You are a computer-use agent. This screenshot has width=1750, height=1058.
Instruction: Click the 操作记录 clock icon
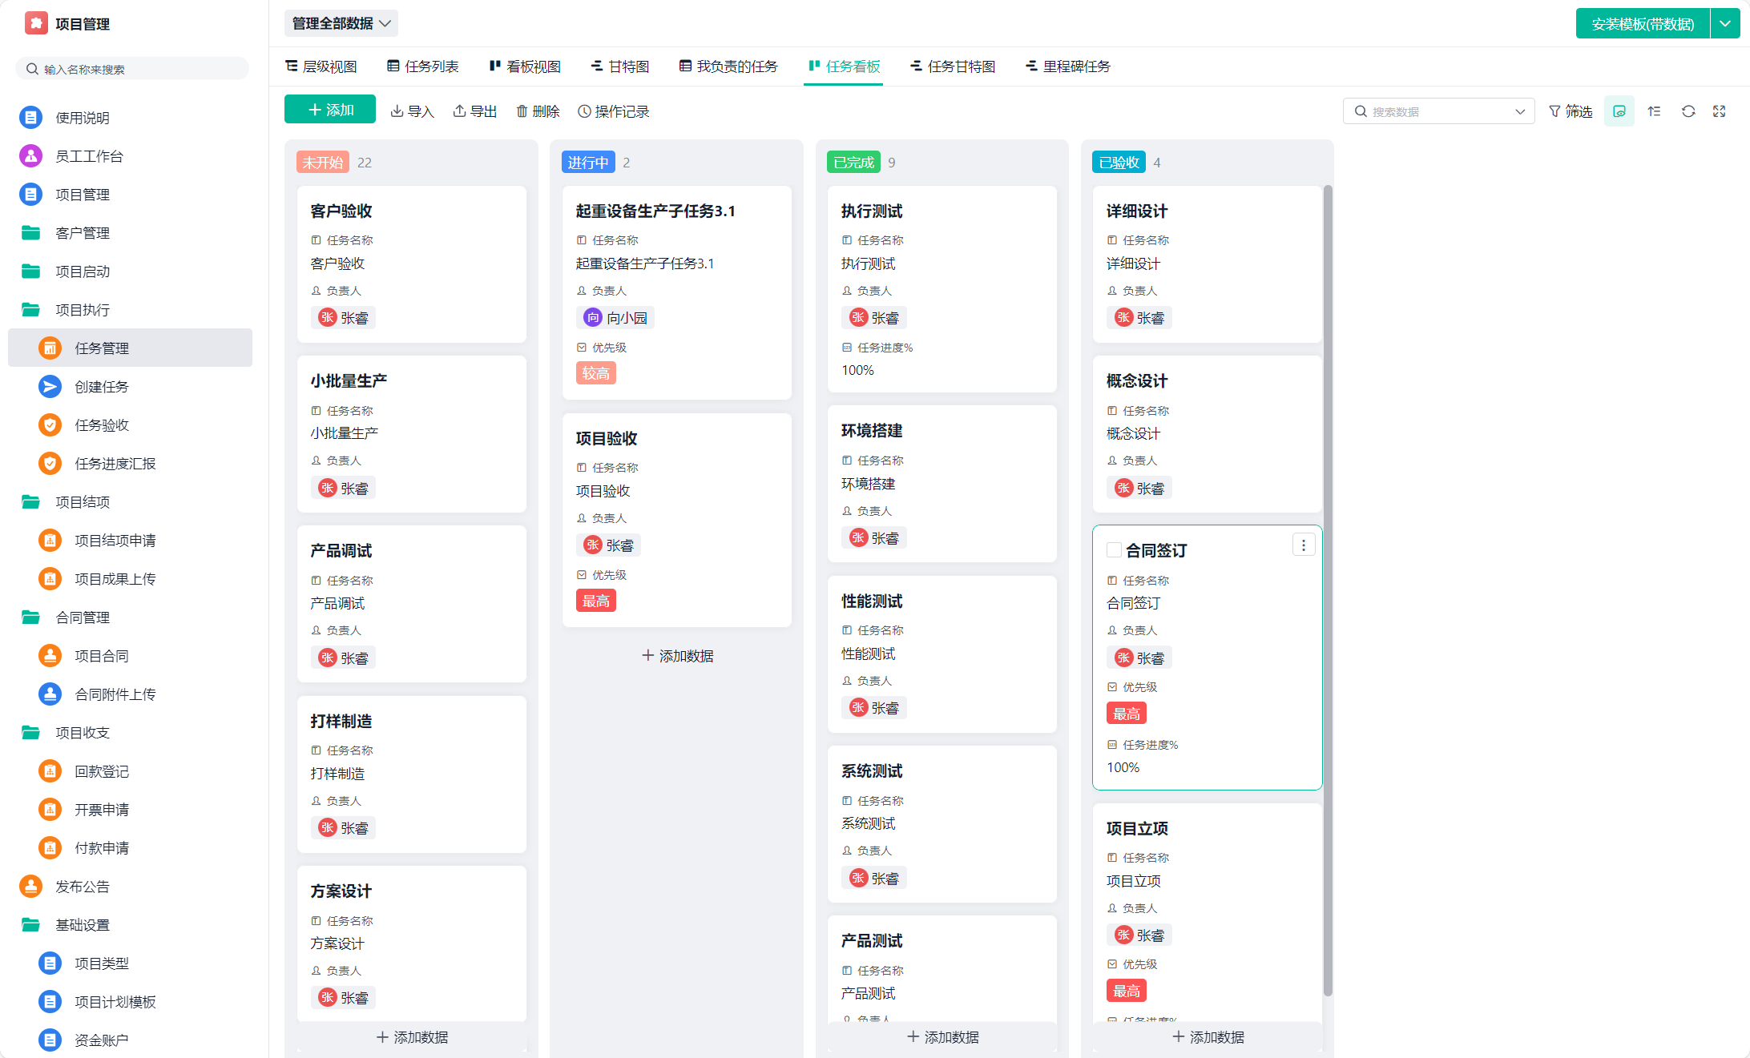click(584, 111)
